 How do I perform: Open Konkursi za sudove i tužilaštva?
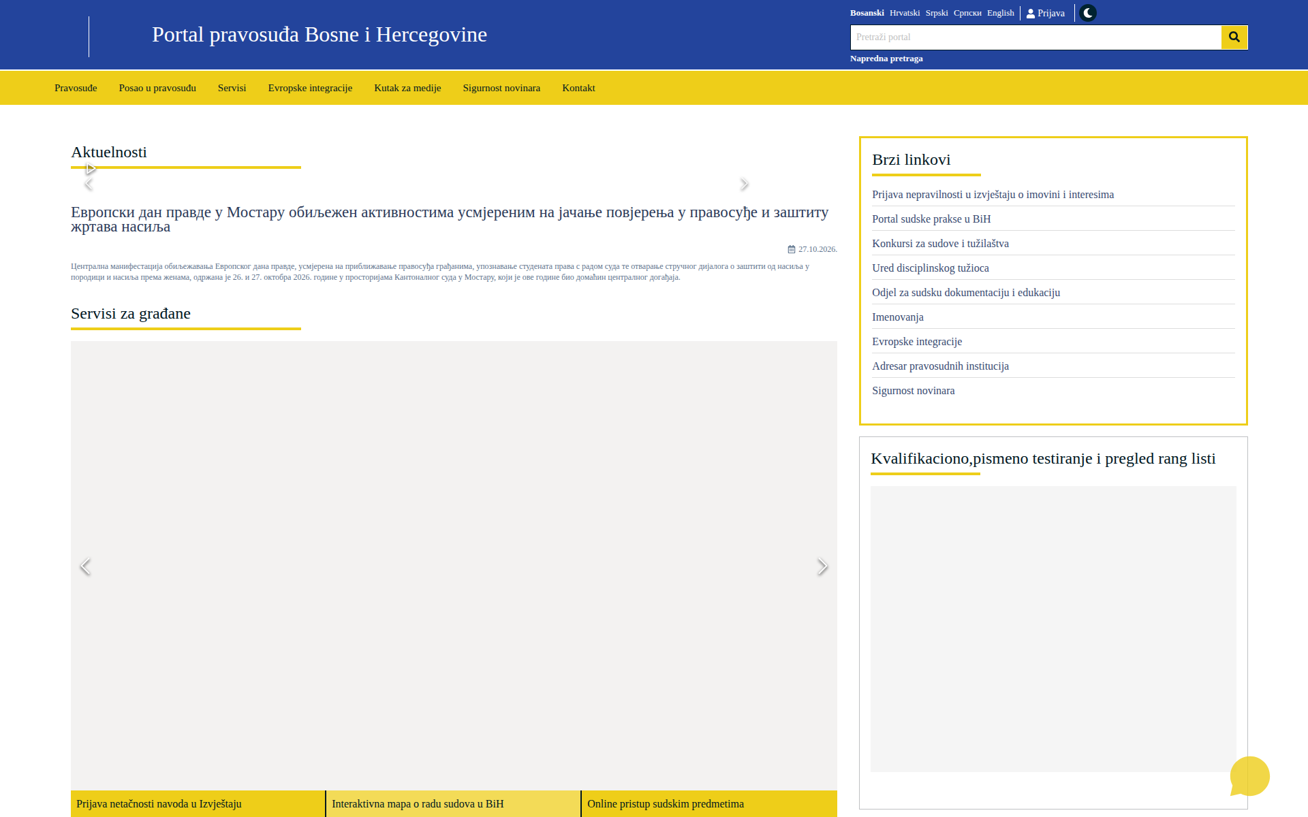pos(940,244)
